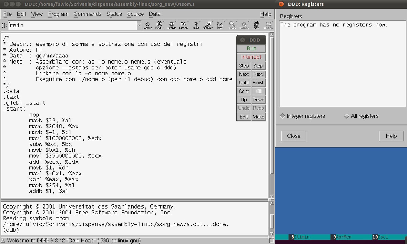Click the status bar arrow at bottom left
This screenshot has width=407, height=244.
(3, 241)
